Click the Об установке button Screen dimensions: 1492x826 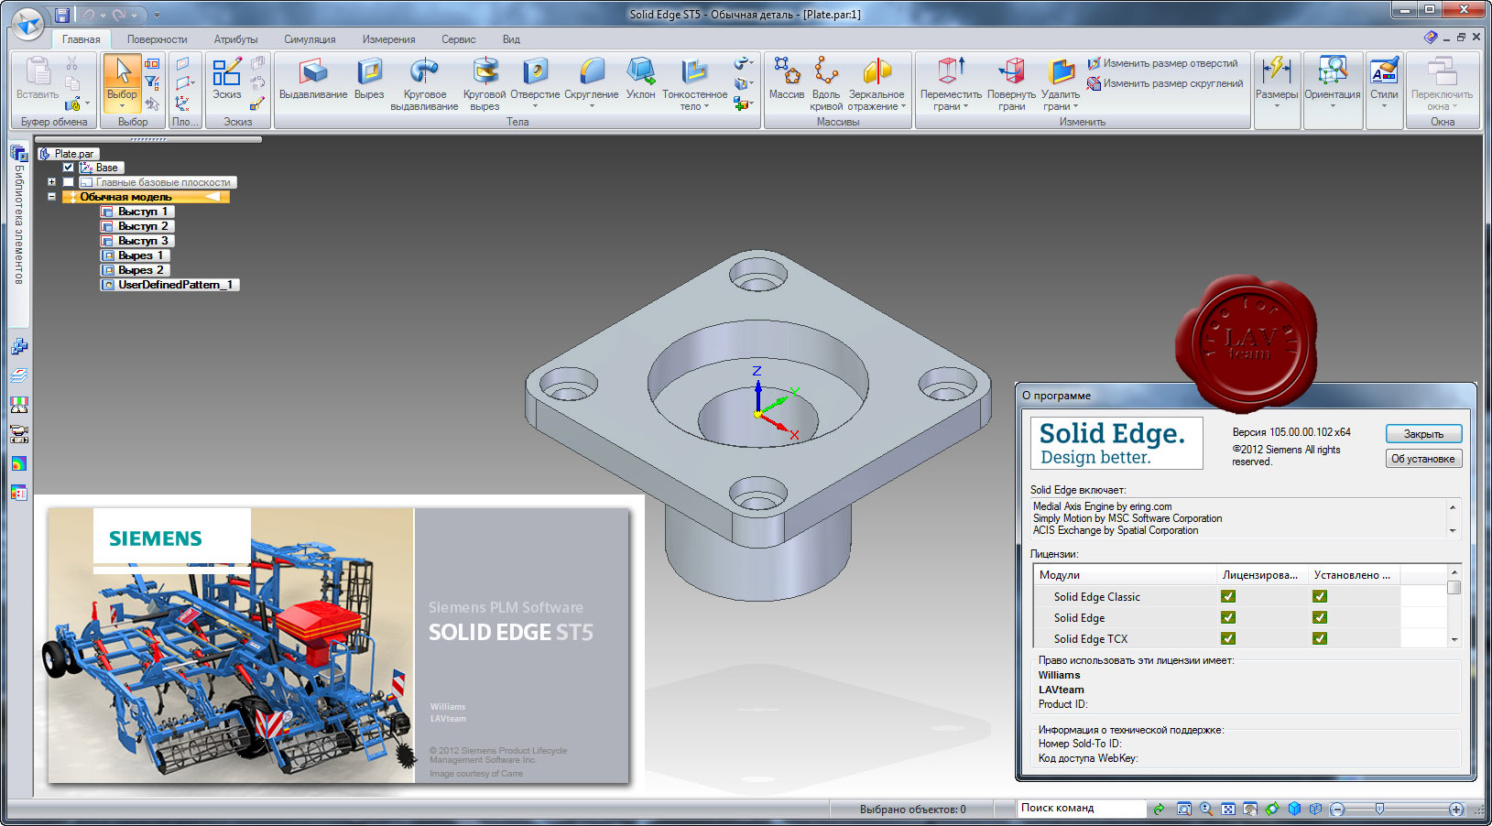1423,459
